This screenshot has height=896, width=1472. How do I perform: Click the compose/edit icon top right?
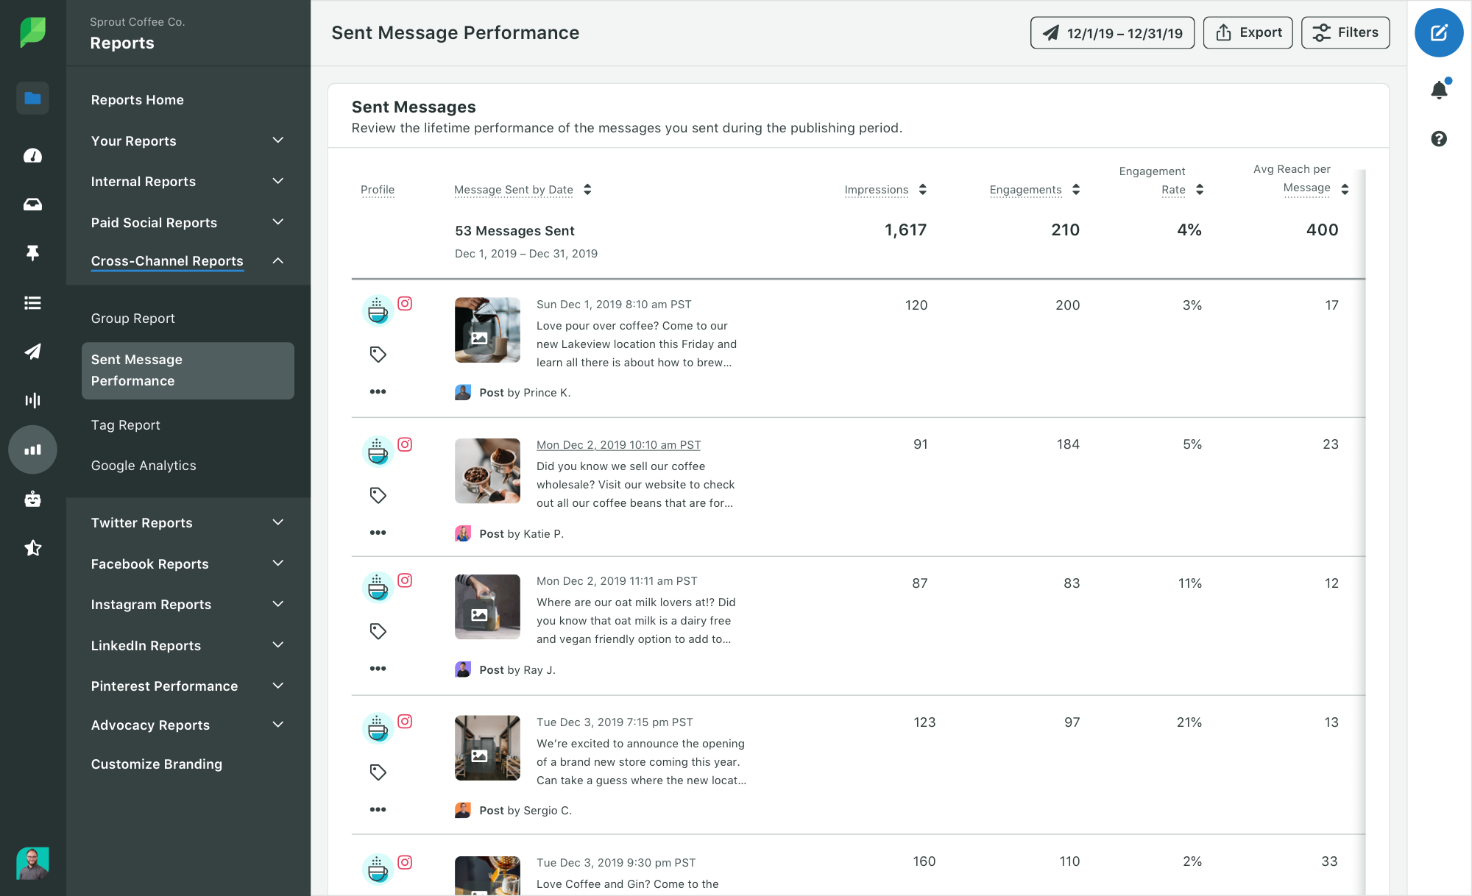point(1440,34)
